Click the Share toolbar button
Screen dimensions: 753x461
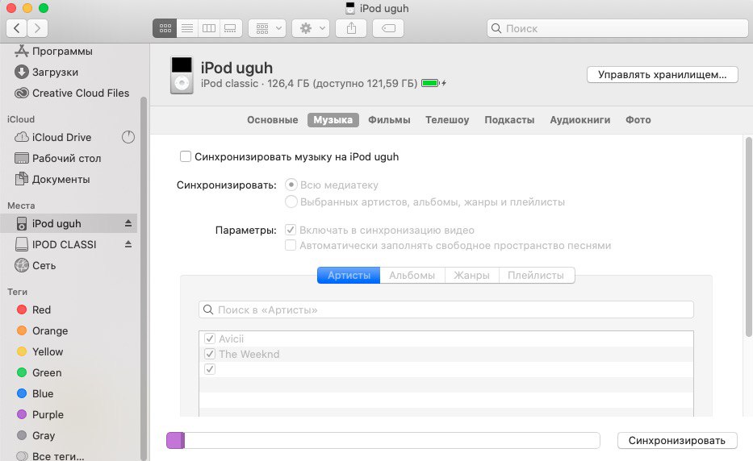[x=351, y=28]
